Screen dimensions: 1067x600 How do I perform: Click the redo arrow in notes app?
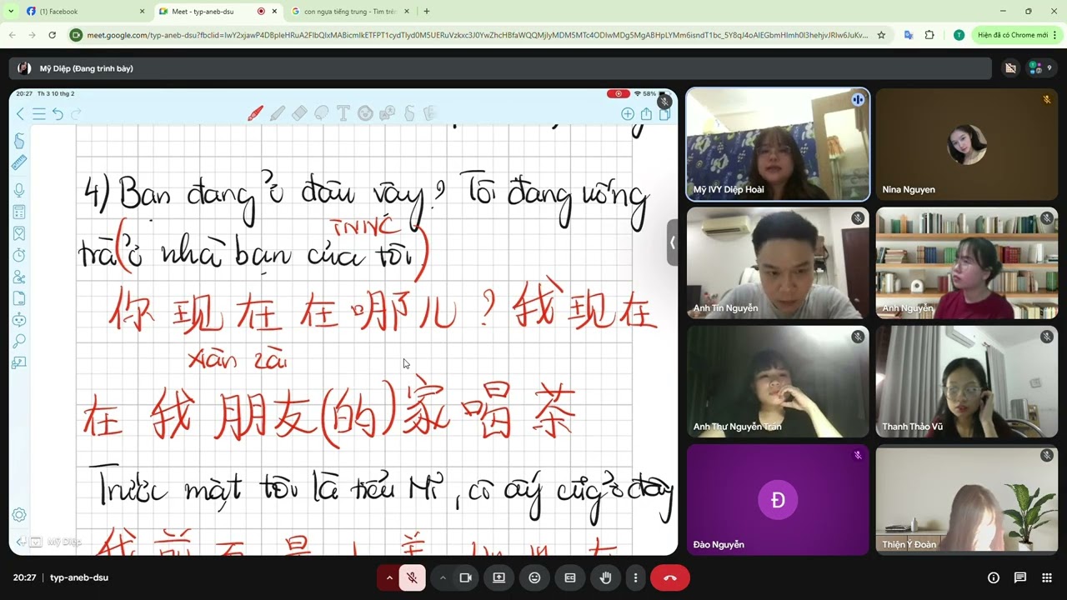point(76,114)
